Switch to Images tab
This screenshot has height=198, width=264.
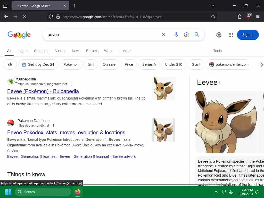(22, 51)
